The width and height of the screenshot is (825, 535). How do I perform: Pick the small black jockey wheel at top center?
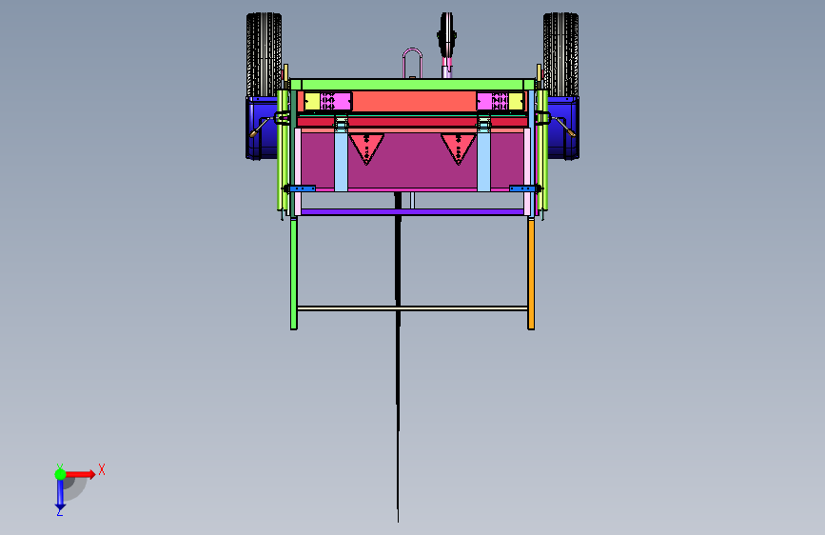tap(446, 34)
